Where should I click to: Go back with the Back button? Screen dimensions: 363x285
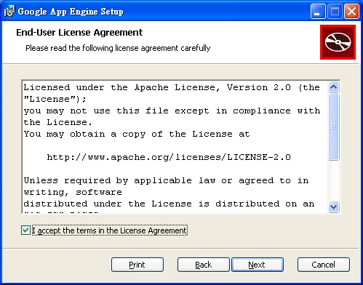coord(203,265)
